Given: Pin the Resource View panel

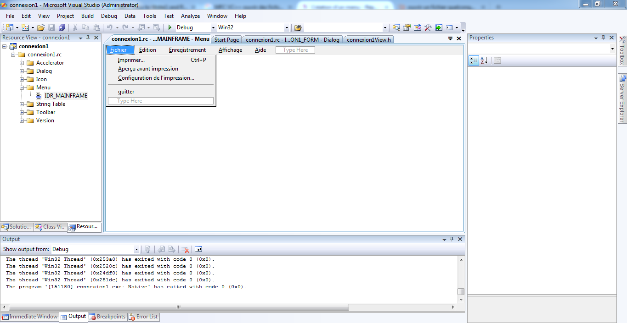Looking at the screenshot, I should tap(88, 38).
